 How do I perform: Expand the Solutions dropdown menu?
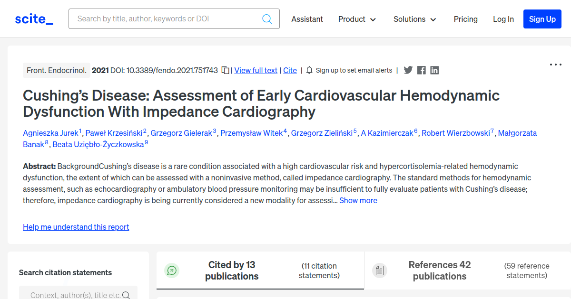coord(414,19)
